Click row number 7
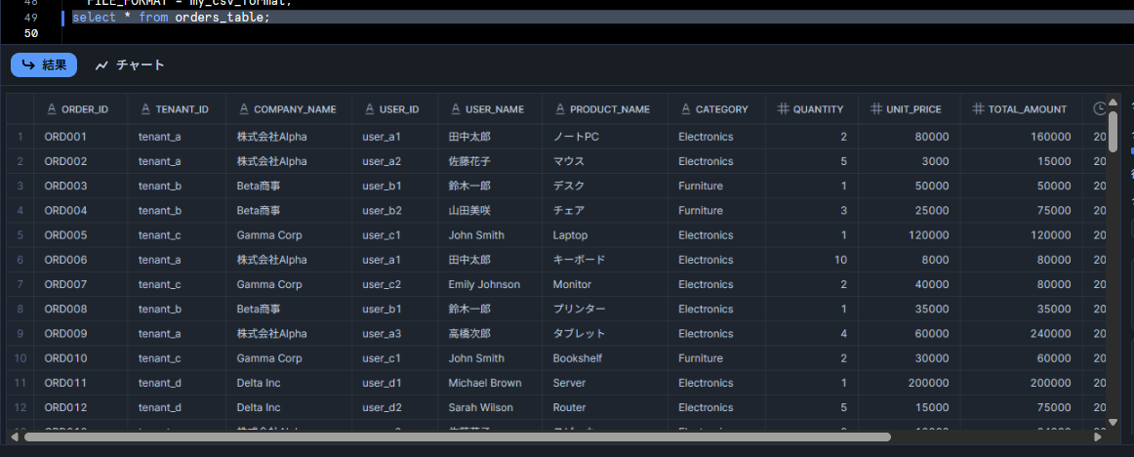Screen dimensions: 1134x457 tap(20, 284)
